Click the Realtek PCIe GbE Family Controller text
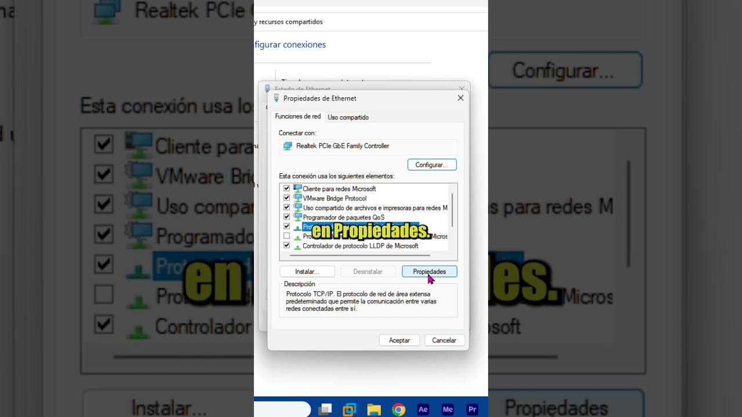 [x=343, y=146]
